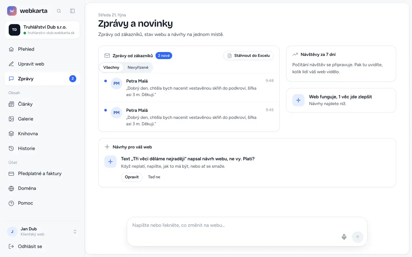Viewport: 412px width, 257px height.
Task: Click the webkarta logo icon
Action: click(x=12, y=11)
